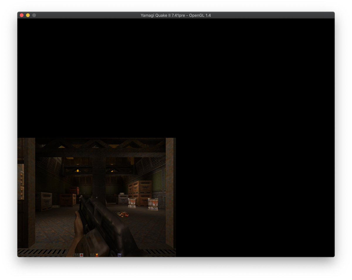
Task: Click the red cross health icon in HUD
Action: 82,255
